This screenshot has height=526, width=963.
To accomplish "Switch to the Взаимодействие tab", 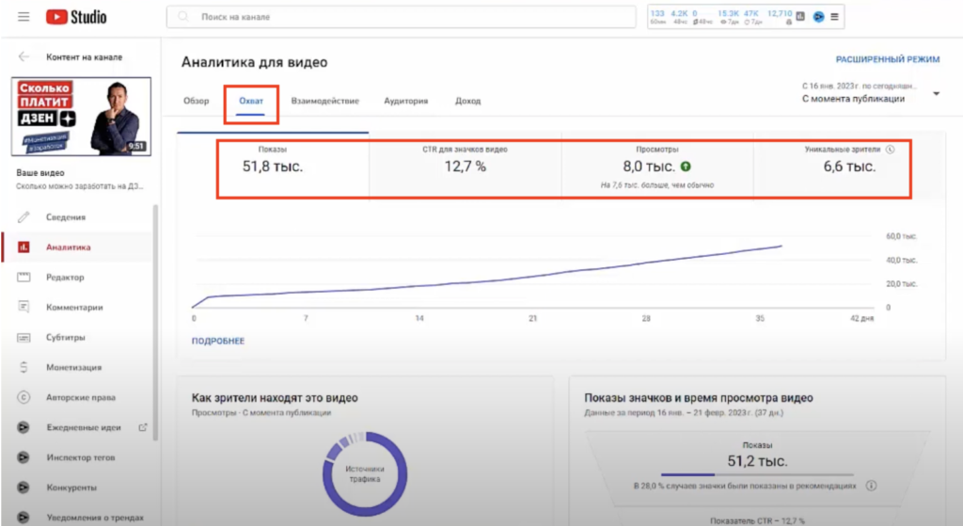I will (x=324, y=101).
